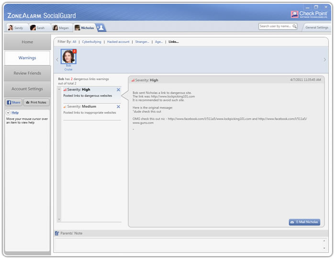Viewport: 335px width, 260px height.
Task: Click the E-Mail Nicholas button
Action: point(304,222)
